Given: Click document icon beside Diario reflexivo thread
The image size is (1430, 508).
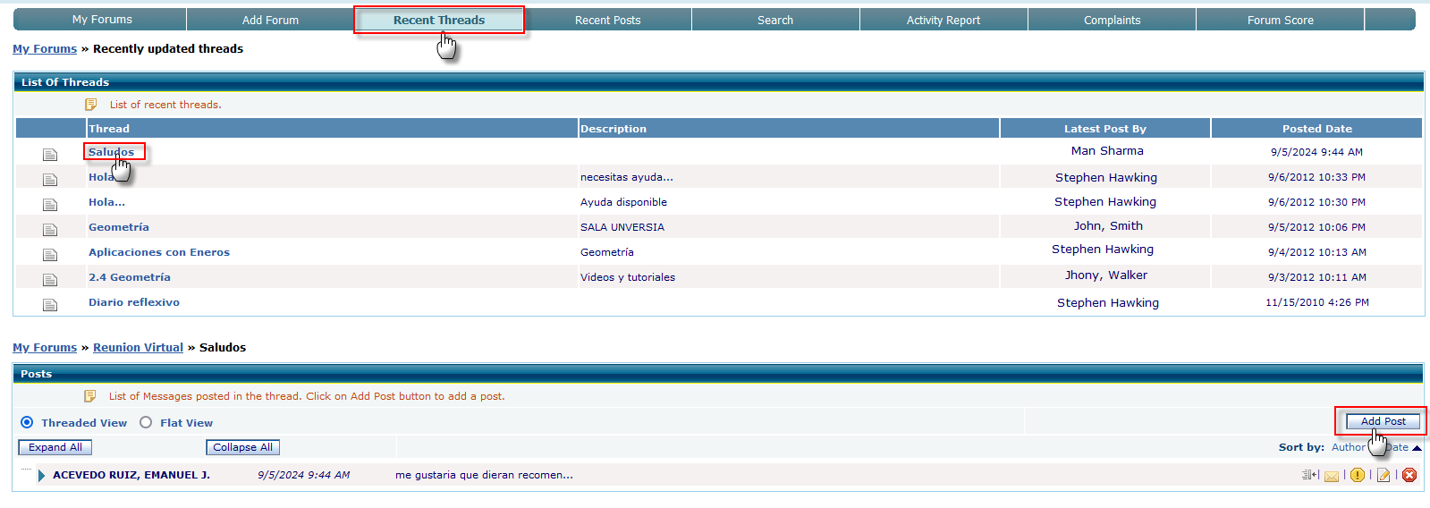Looking at the screenshot, I should tap(50, 305).
